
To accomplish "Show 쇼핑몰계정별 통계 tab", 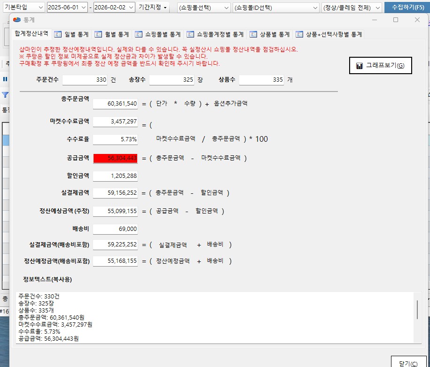I will [215, 35].
